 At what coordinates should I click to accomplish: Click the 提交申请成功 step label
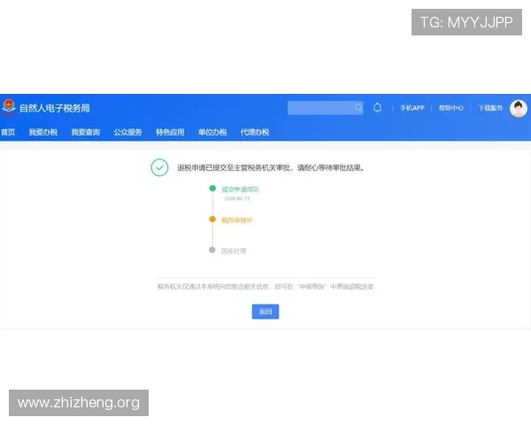click(240, 189)
